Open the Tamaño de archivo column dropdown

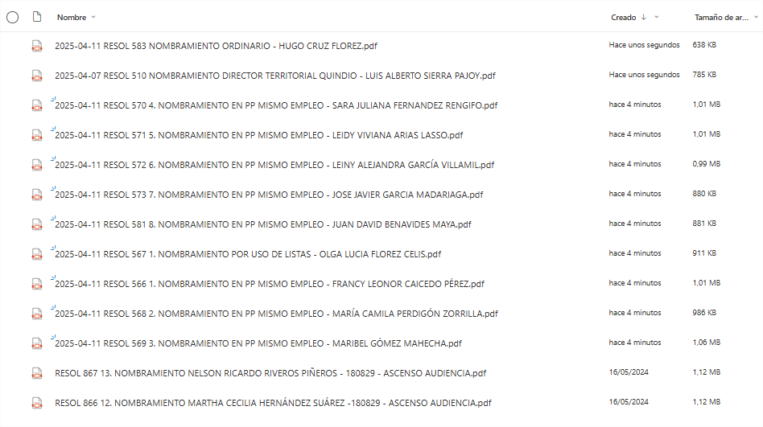pyautogui.click(x=757, y=17)
